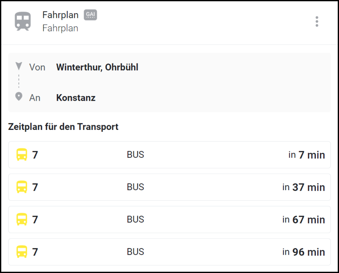Select origin Winterthur, Ohrbühl
The image size is (339, 273).
pyautogui.click(x=97, y=67)
